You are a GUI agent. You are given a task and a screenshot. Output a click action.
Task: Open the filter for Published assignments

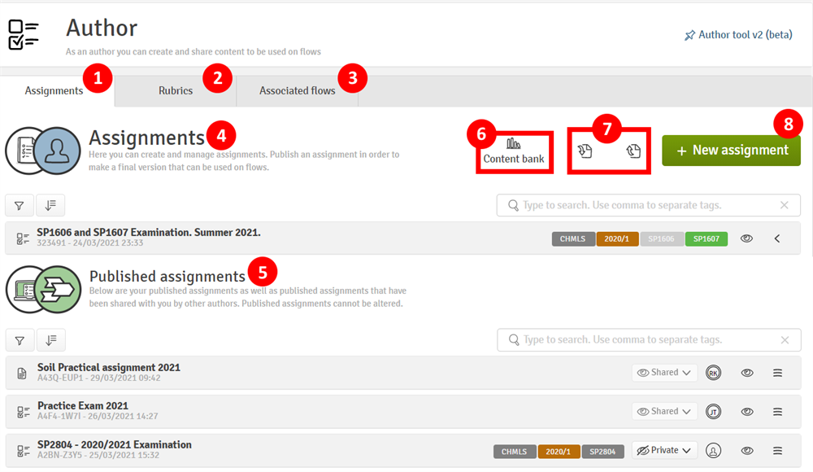(20, 339)
